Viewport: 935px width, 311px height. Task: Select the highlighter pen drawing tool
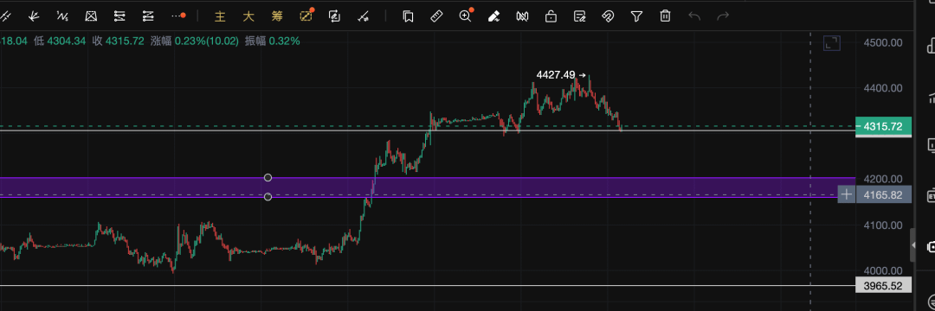pyautogui.click(x=493, y=16)
